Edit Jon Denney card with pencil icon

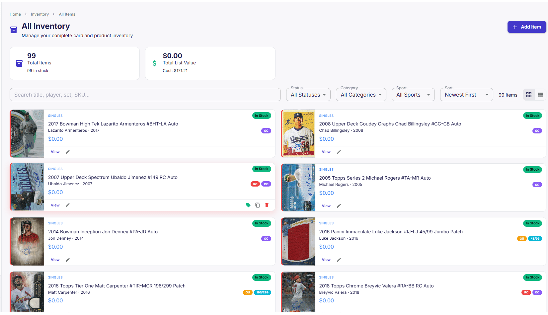tap(68, 260)
